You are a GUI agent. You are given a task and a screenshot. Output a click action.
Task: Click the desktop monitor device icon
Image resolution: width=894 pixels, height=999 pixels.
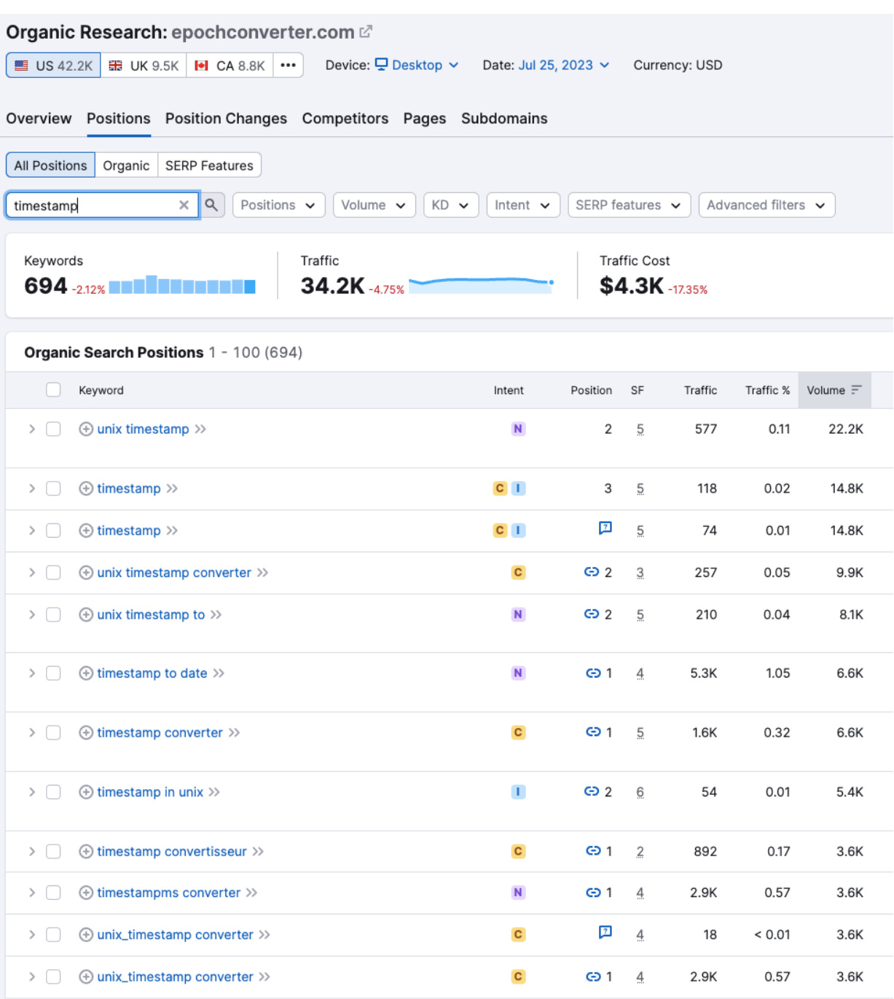(382, 64)
